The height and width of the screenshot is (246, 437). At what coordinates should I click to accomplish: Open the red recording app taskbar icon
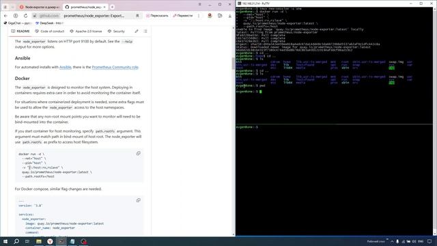83,241
